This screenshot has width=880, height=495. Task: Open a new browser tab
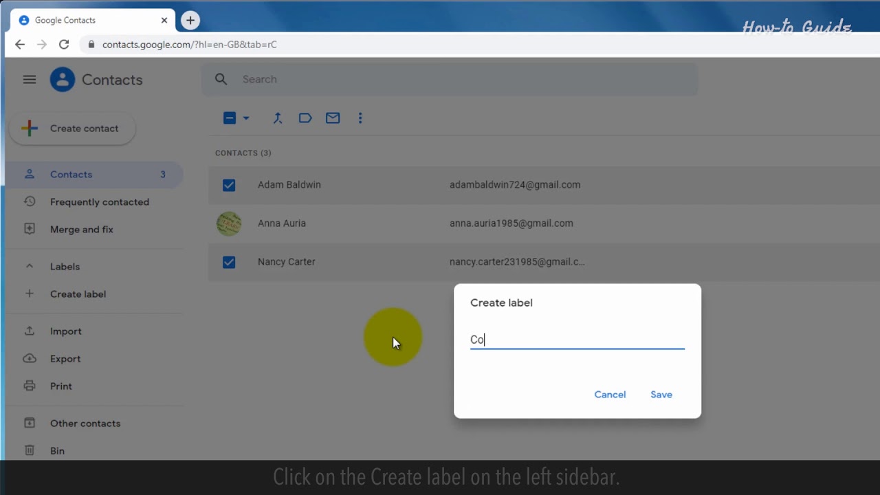190,21
